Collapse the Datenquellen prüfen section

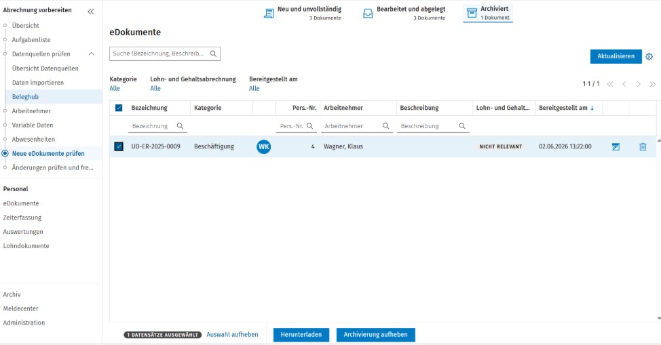point(92,54)
